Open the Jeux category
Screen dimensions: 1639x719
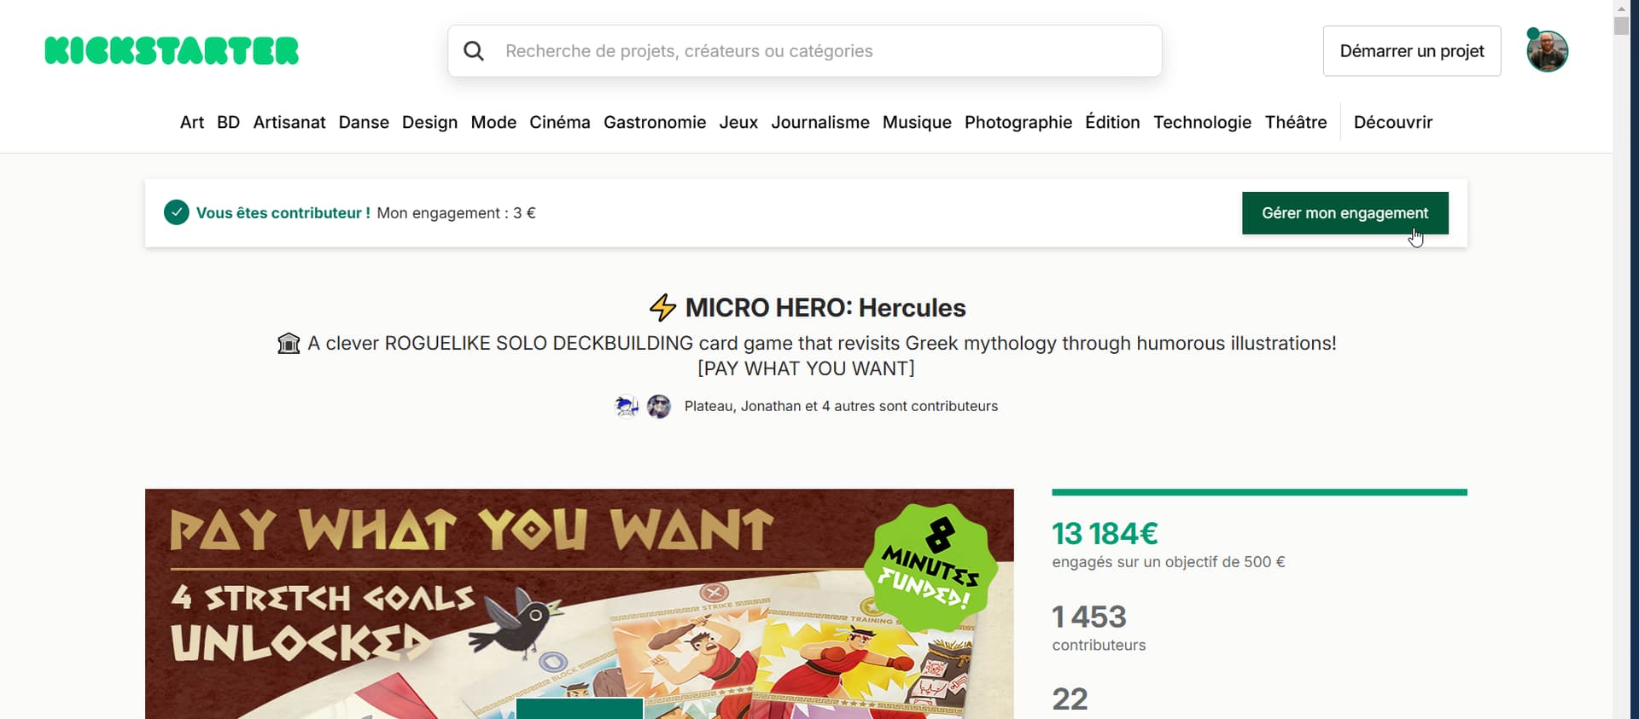[x=738, y=122]
